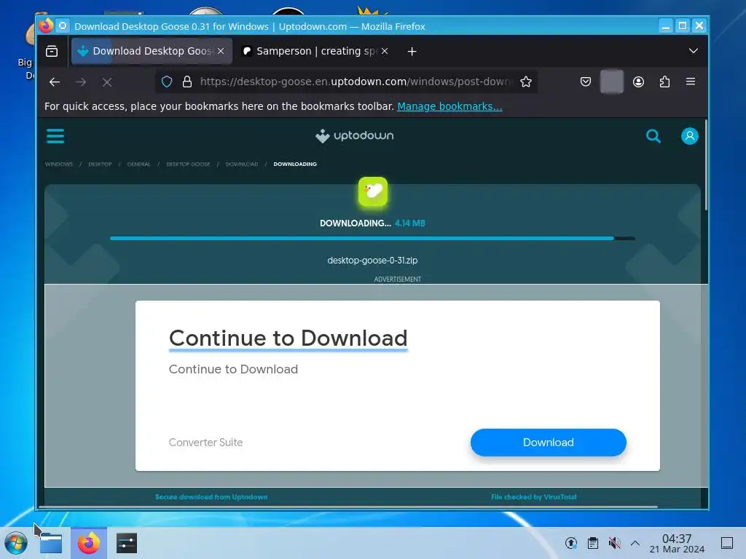Open Uptodown search magnifier
The image size is (746, 559).
[653, 136]
